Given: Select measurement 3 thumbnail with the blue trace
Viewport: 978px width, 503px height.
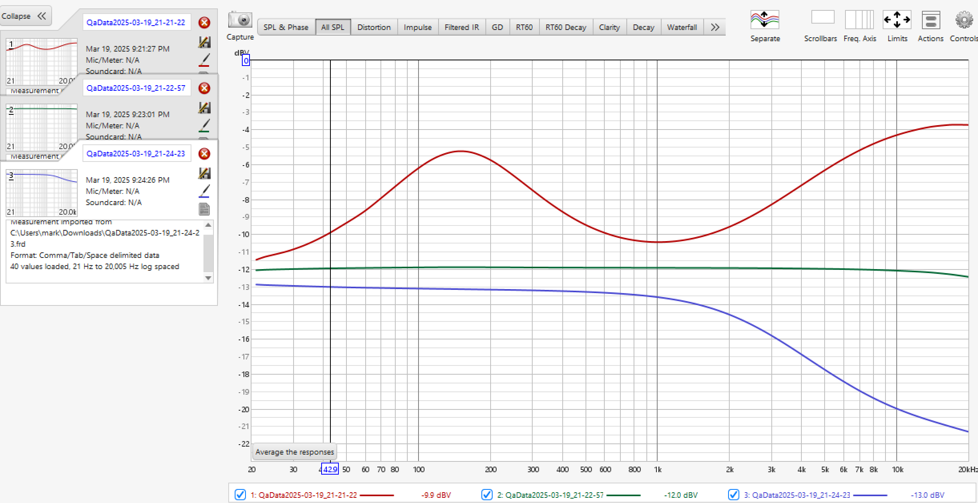Looking at the screenshot, I should [42, 193].
